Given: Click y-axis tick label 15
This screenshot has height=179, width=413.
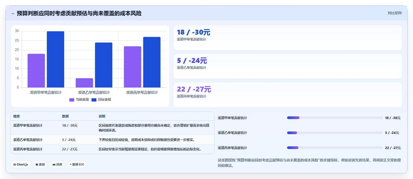Looking at the screenshot, I should pyautogui.click(x=17, y=59).
